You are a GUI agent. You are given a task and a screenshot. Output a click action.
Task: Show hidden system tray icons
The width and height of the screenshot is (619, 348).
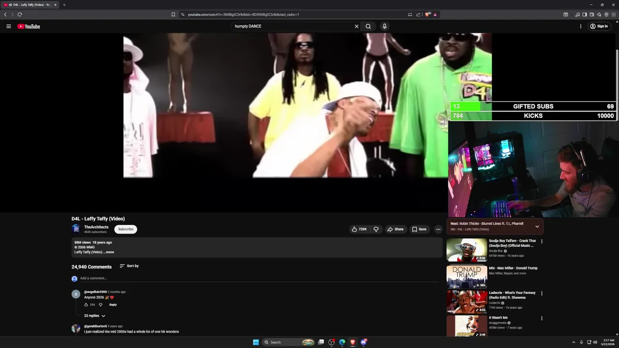pos(574,342)
